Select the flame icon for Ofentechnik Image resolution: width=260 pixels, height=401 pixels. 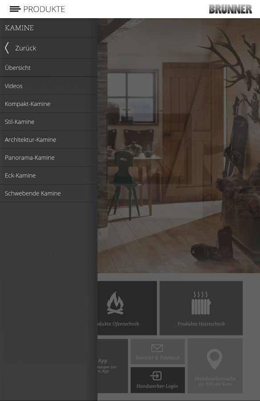point(115,303)
